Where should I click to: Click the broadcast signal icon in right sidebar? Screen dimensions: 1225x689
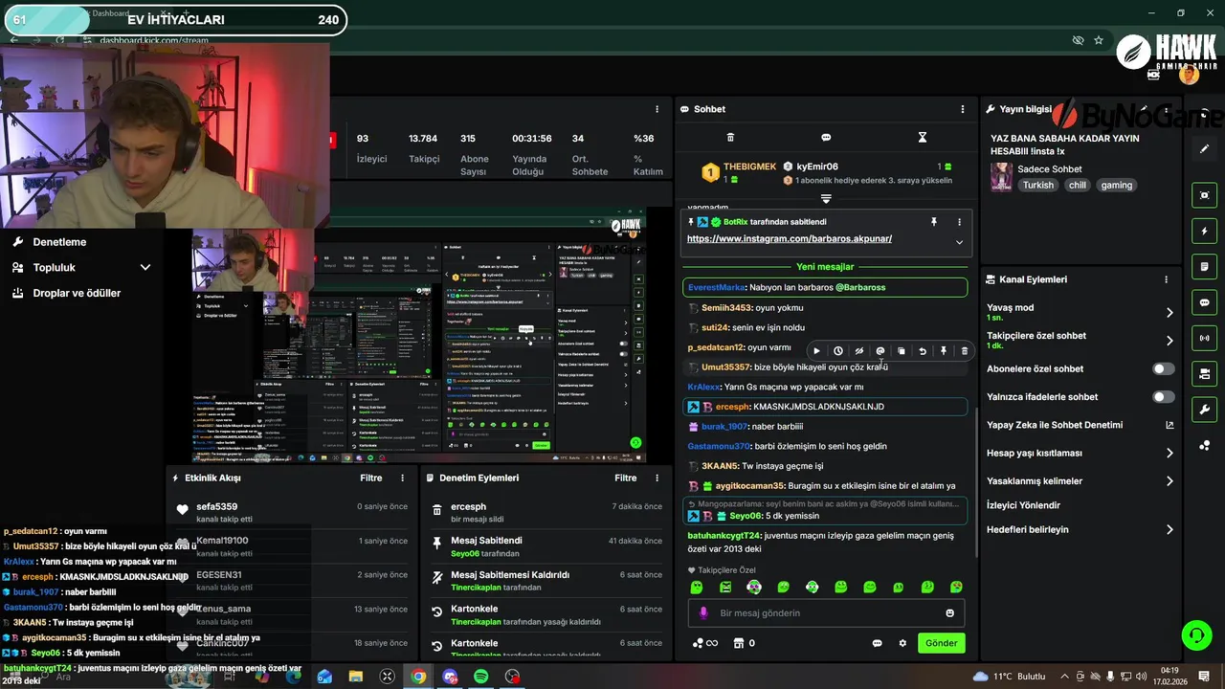1205,338
